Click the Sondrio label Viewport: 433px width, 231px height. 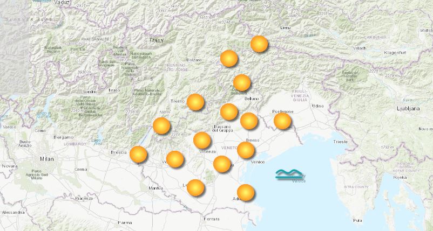[90, 92]
